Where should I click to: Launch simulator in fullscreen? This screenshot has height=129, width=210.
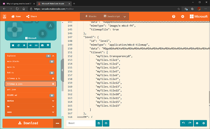point(48,45)
